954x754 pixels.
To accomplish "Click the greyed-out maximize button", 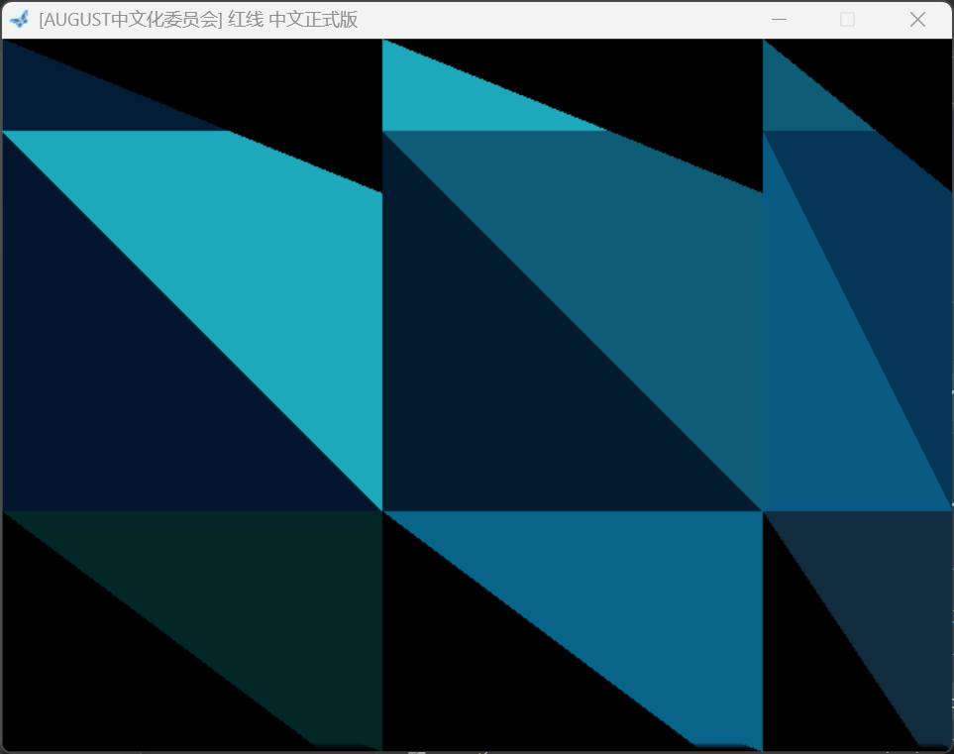I will (847, 20).
